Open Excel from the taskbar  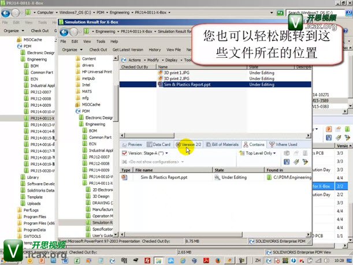pyautogui.click(x=77, y=260)
